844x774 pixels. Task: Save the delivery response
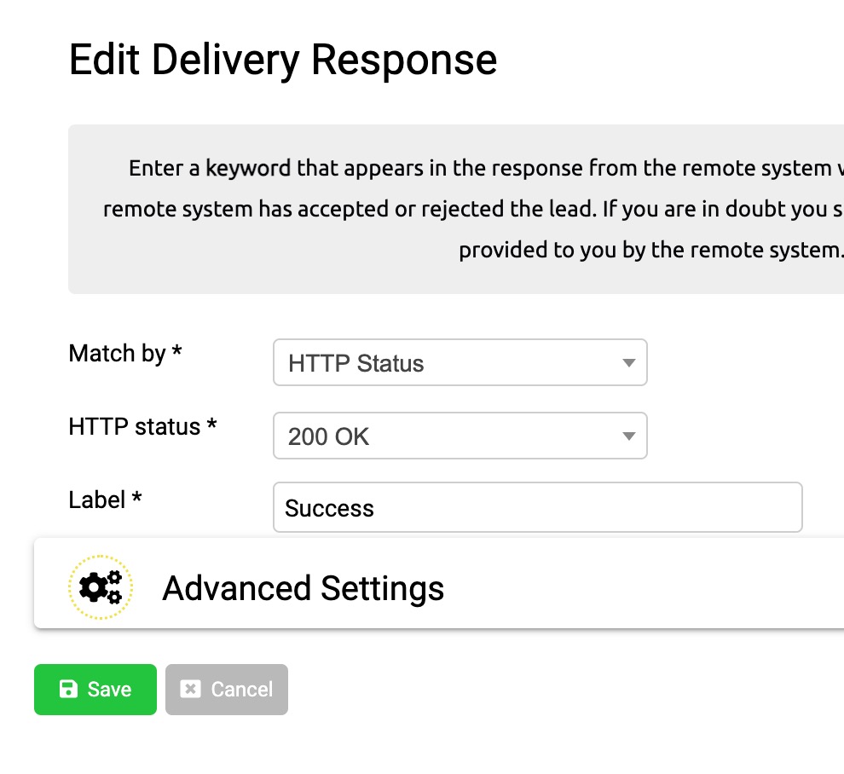click(x=95, y=689)
